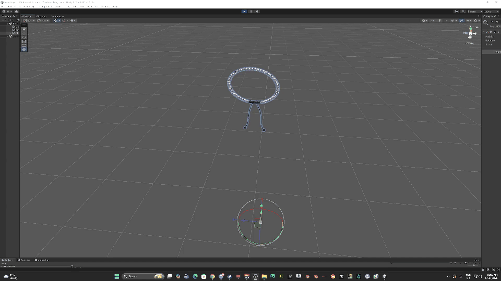Expand the first Hierarchy scene root
Image resolution: width=501 pixels, height=281 pixels.
9,23
